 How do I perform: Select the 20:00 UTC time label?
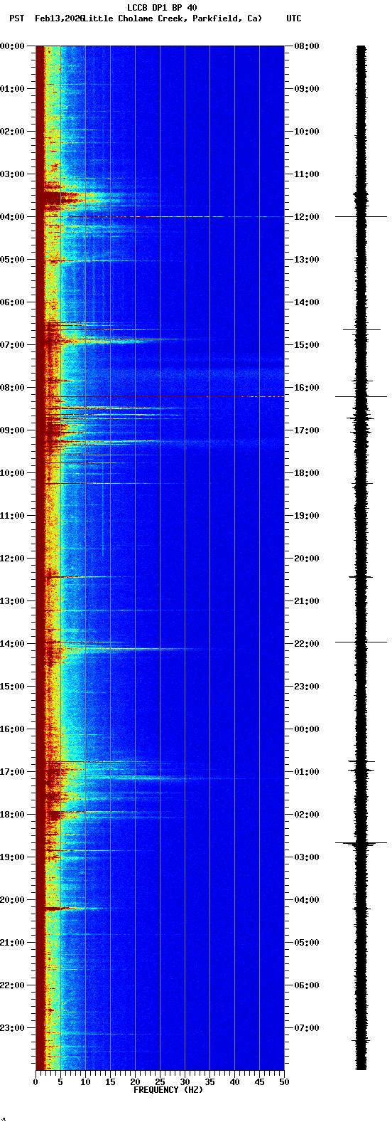pyautogui.click(x=307, y=559)
